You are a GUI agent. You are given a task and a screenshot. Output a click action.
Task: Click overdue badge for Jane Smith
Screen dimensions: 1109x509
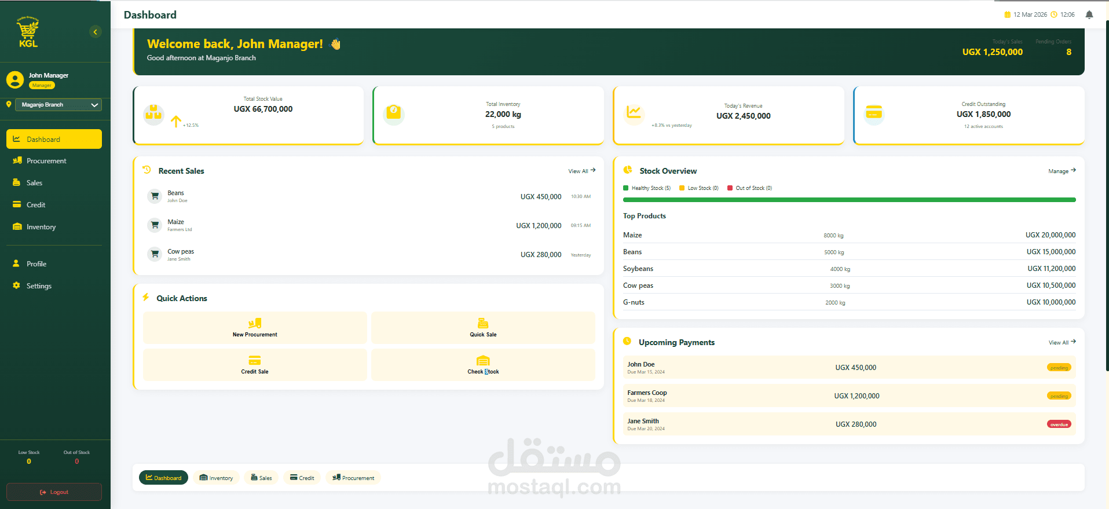click(1059, 424)
